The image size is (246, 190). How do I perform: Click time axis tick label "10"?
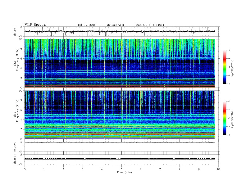click(x=218, y=169)
